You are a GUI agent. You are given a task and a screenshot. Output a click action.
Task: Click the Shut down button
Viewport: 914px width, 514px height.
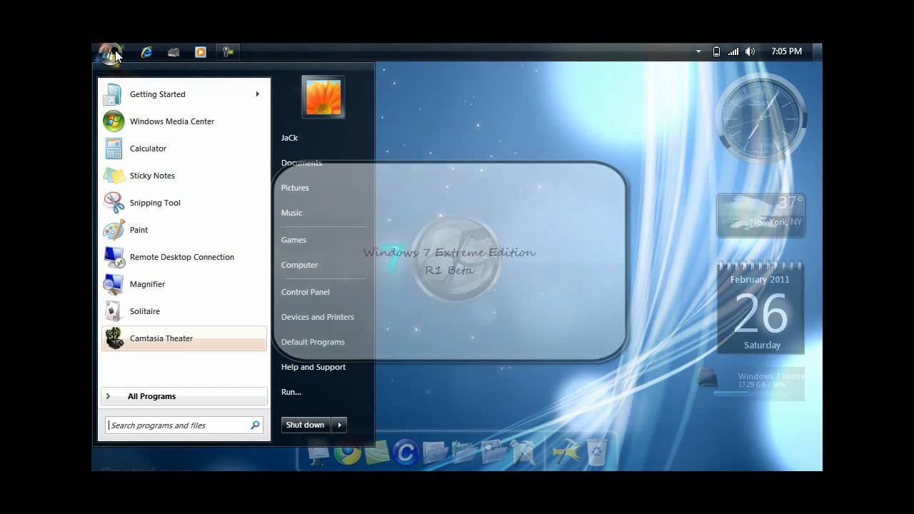coord(306,425)
